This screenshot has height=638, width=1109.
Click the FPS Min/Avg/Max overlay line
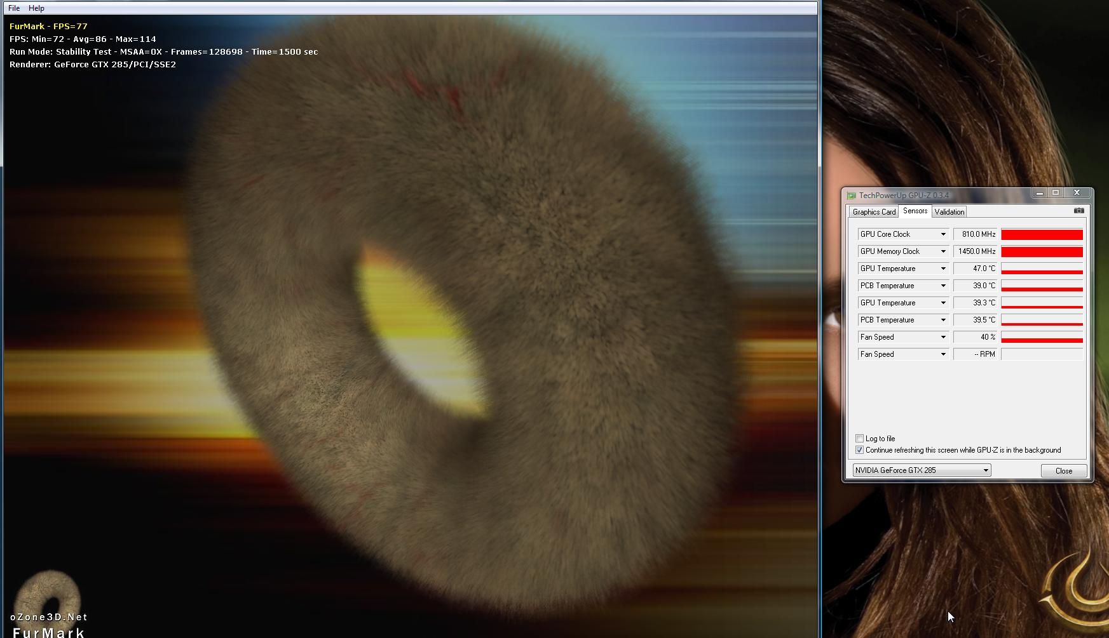83,39
